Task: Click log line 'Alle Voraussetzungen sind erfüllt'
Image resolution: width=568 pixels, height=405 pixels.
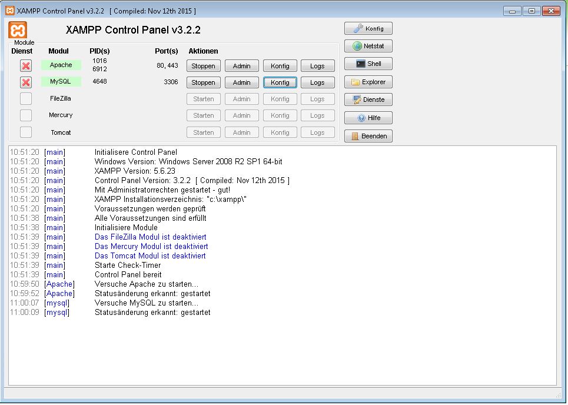Action: click(150, 218)
